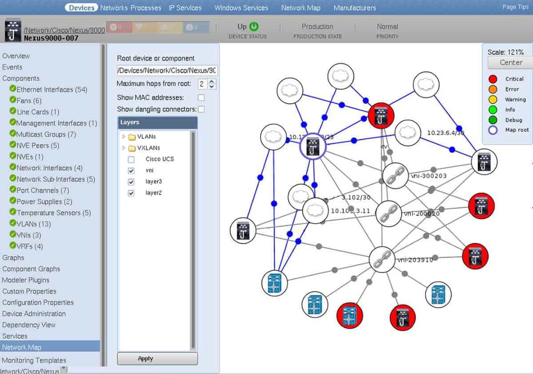
Task: Open warning events count in yellow rainbow segment
Action: coord(171,28)
